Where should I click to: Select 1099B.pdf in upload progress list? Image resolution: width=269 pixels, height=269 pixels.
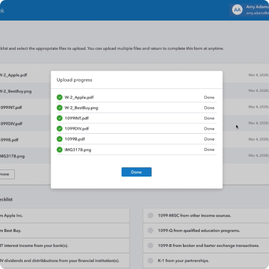(x=75, y=139)
